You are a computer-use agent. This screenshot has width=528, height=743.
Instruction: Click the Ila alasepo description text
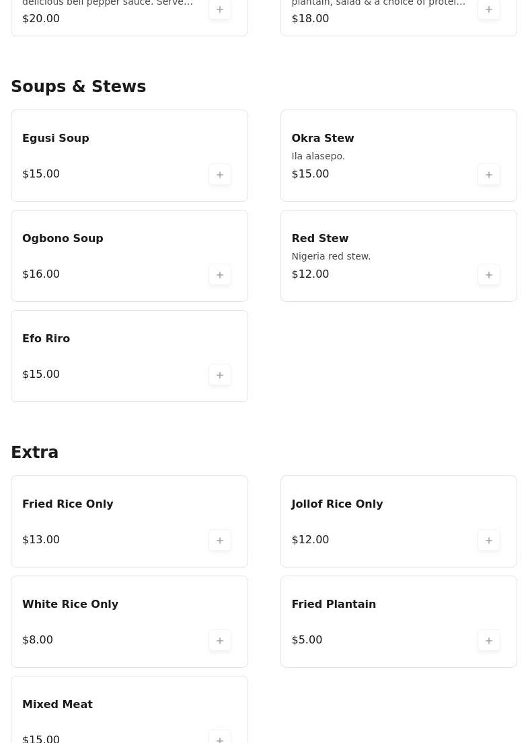[x=318, y=156]
